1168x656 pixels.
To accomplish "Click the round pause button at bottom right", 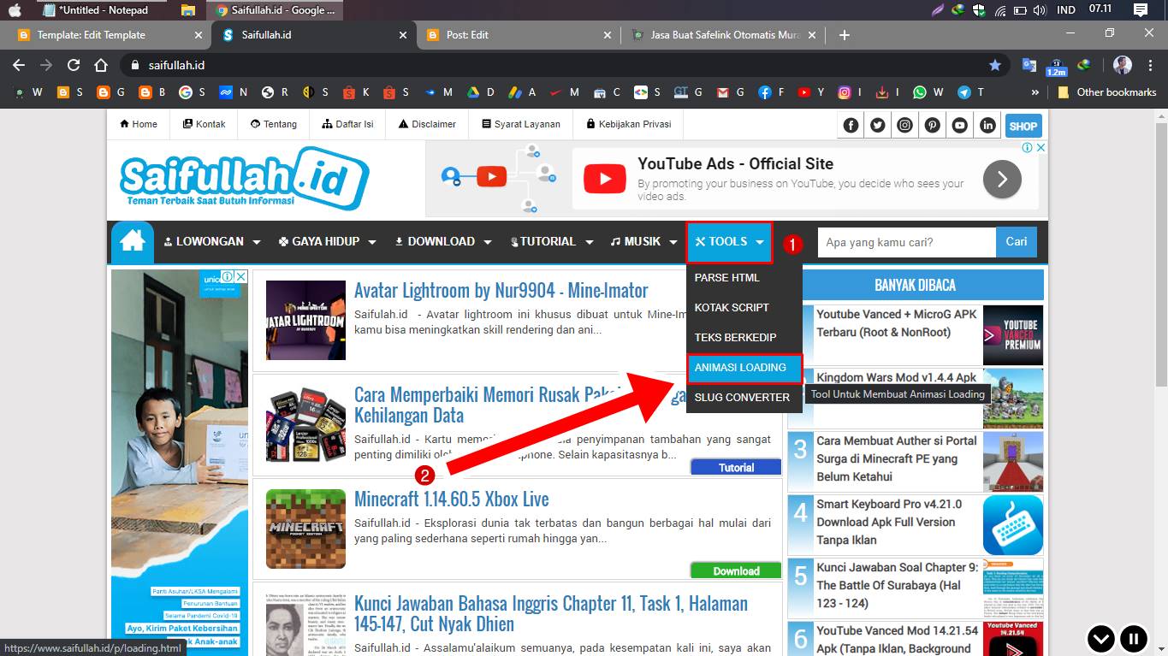I will pos(1133,638).
